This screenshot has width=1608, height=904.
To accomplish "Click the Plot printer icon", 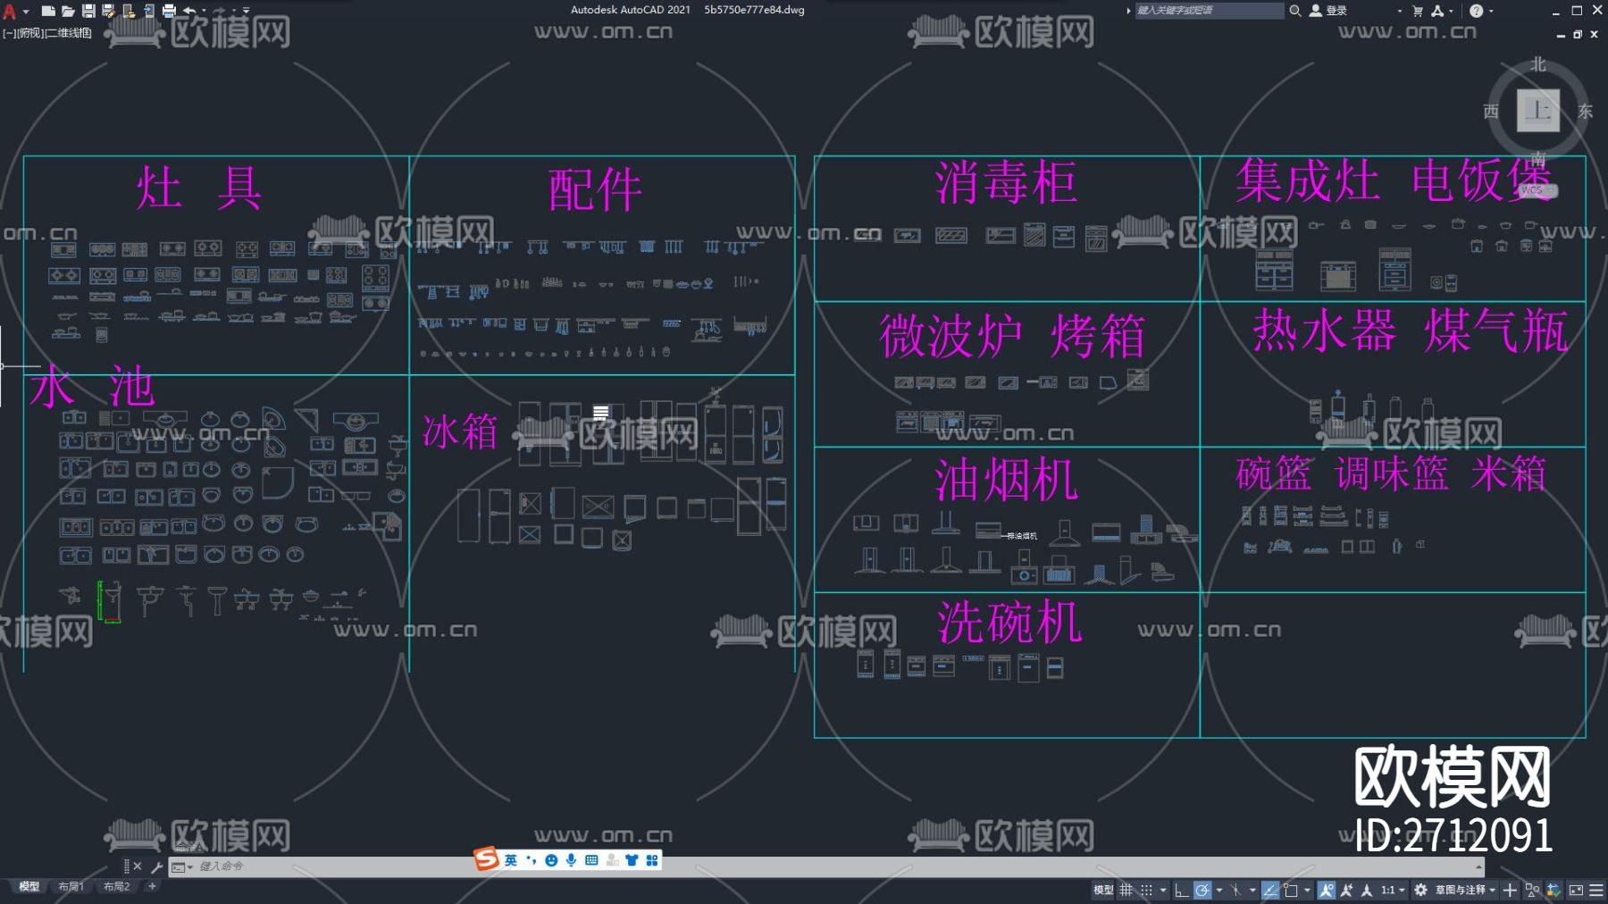I will click(x=169, y=10).
